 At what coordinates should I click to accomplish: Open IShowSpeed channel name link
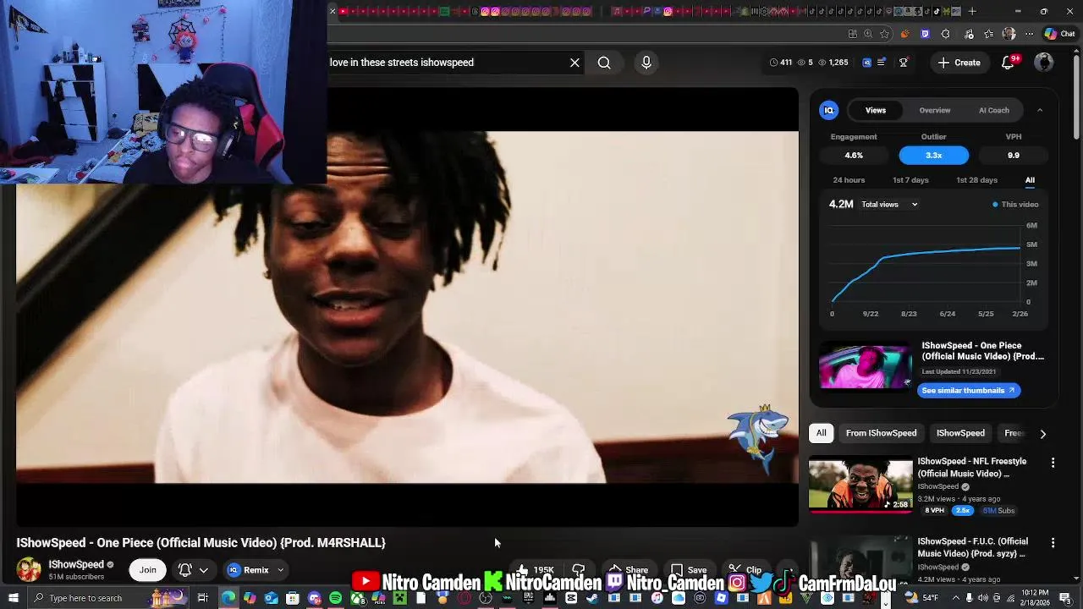tap(76, 564)
